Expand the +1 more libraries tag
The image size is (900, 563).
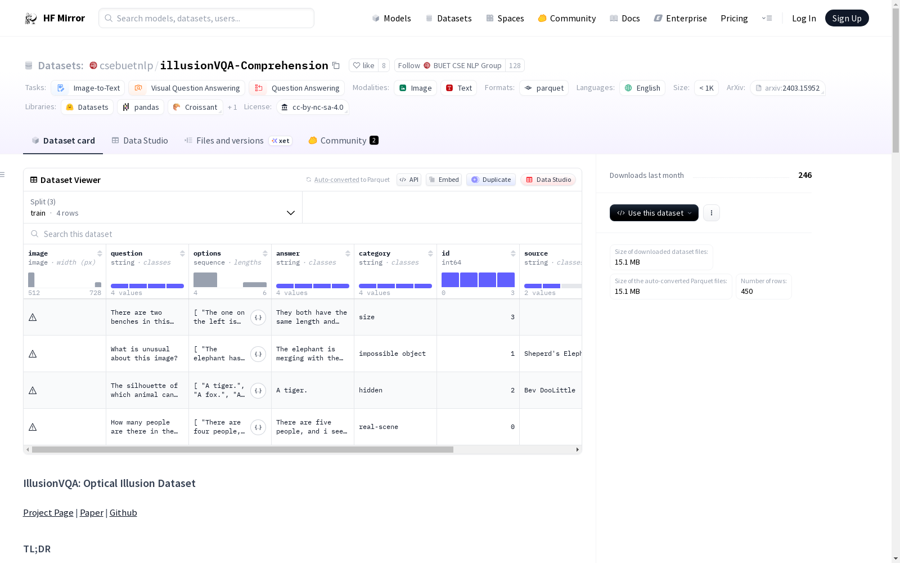coord(232,107)
